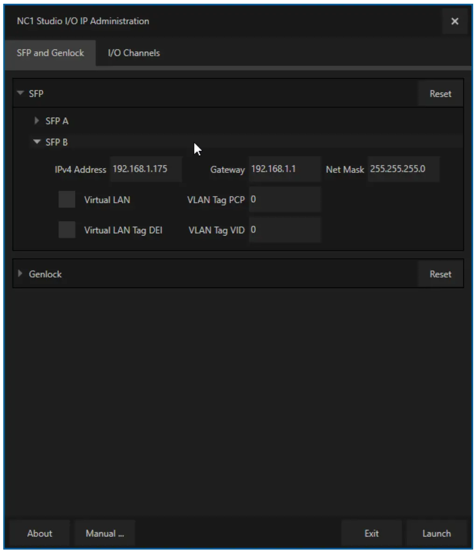Open the About dialog

coord(40,534)
